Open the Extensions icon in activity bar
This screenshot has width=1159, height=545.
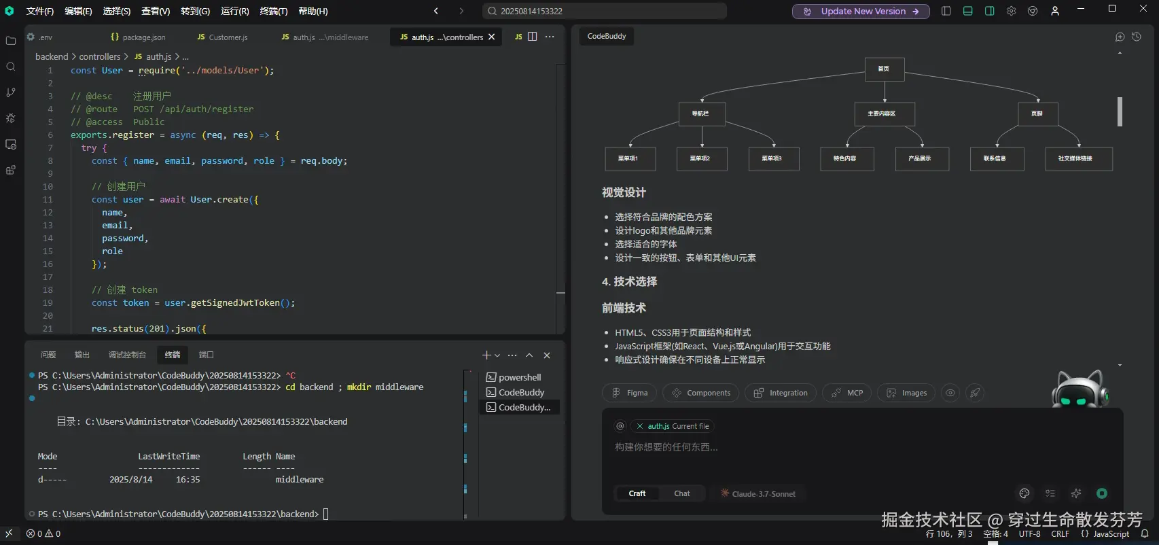coord(10,170)
